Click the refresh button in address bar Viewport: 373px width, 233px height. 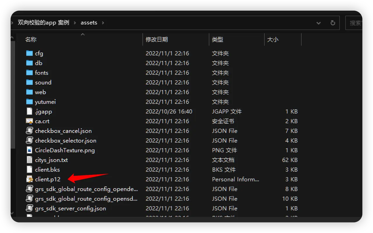tap(332, 23)
